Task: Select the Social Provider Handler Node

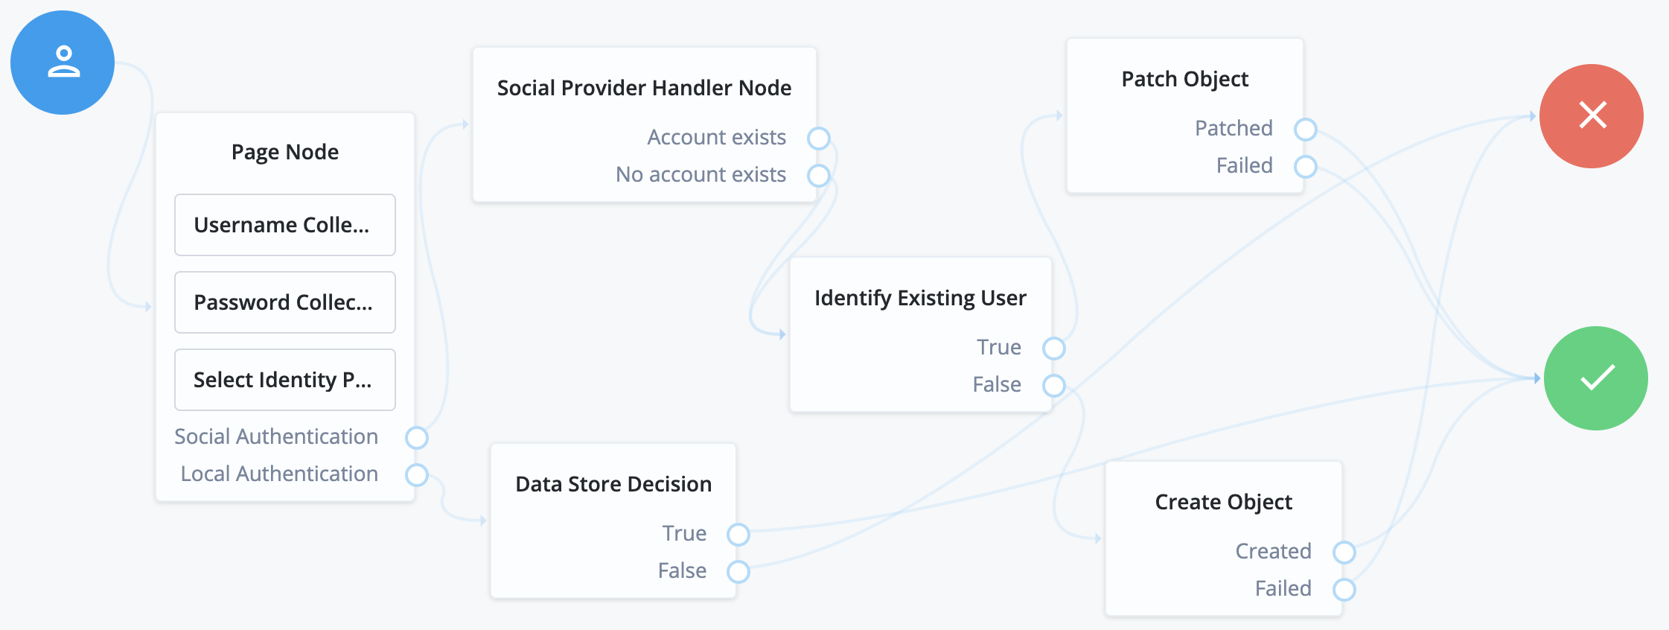Action: [x=645, y=87]
